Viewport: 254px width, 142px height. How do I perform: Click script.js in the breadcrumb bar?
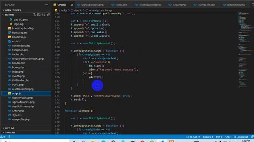pyautogui.click(x=63, y=10)
